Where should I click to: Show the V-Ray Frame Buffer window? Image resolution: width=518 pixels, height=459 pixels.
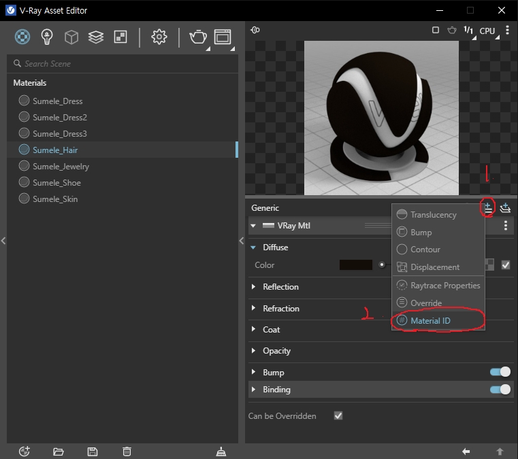click(x=223, y=37)
